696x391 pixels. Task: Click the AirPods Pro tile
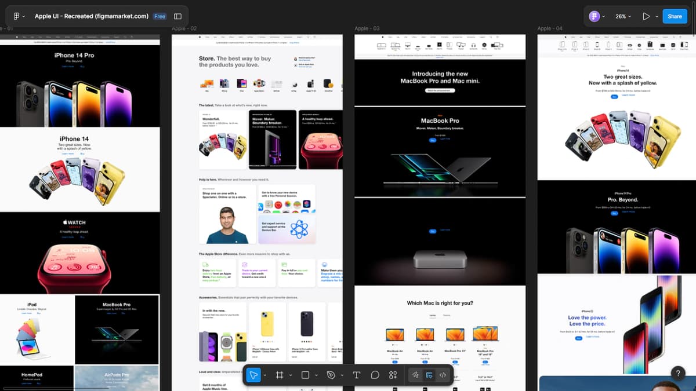[x=117, y=378]
